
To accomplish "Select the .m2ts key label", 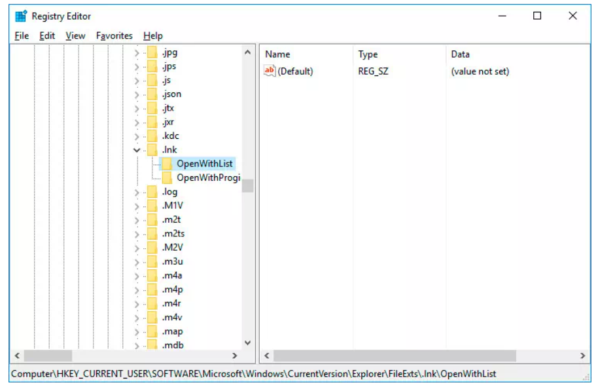I will click(x=173, y=234).
